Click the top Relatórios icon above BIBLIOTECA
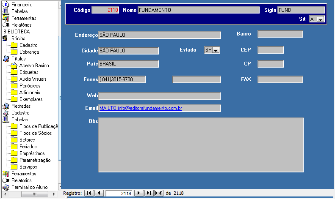The width and height of the screenshot is (335, 199). pyautogui.click(x=6, y=25)
